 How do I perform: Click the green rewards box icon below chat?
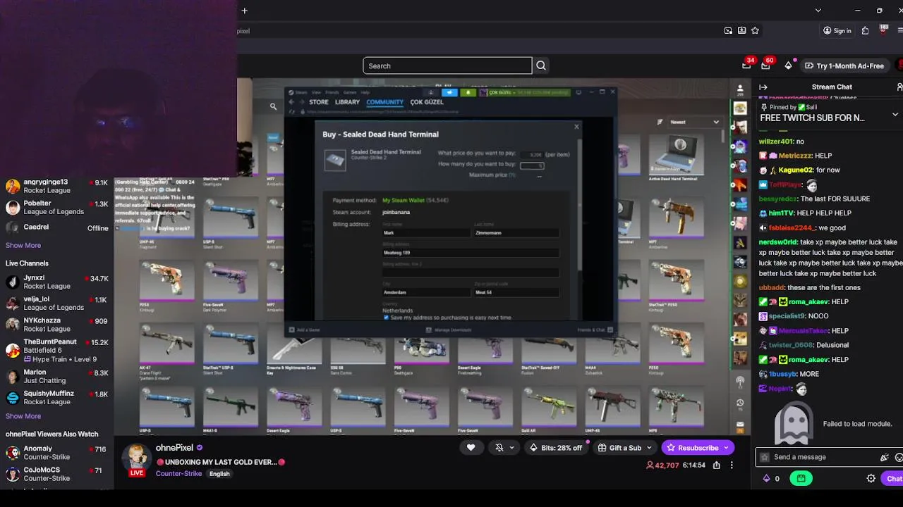tap(801, 478)
